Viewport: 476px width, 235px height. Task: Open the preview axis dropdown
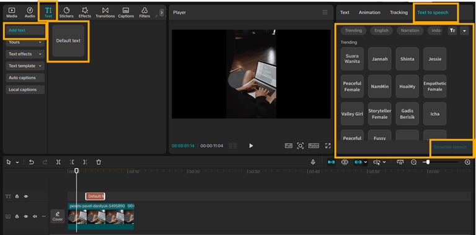tap(384, 162)
